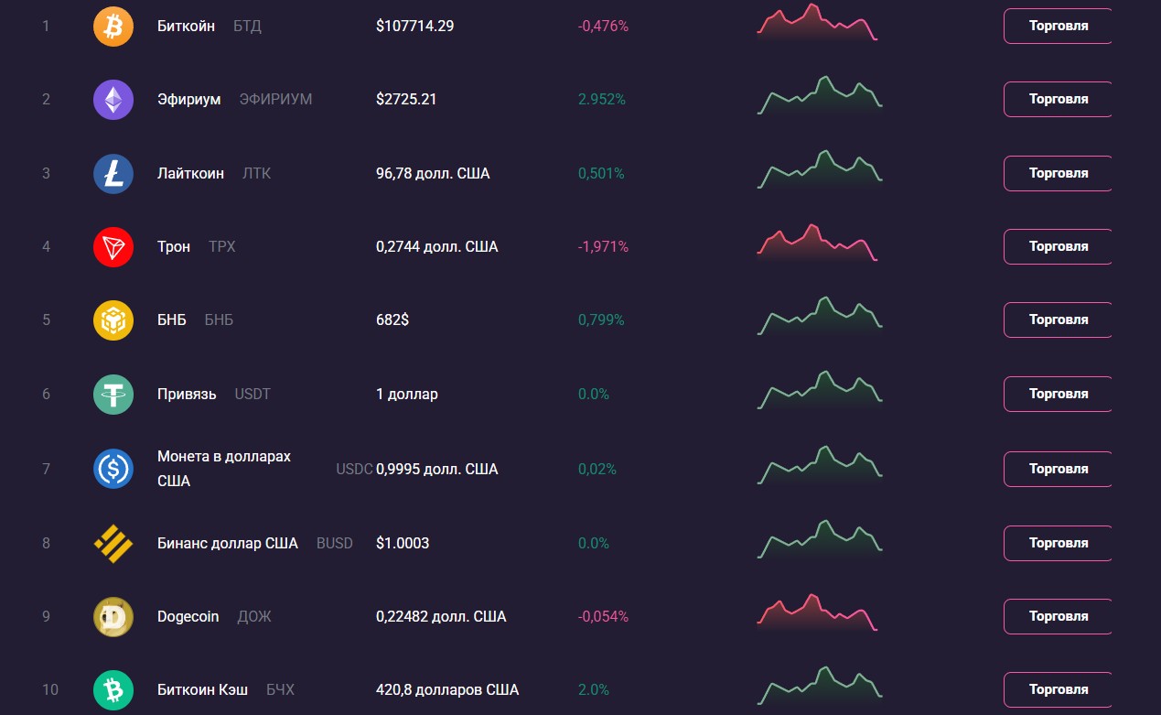
Task: Click the Dogecoin name text
Action: point(188,616)
